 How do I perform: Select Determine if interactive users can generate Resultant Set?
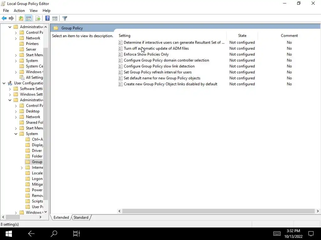[x=174, y=42]
